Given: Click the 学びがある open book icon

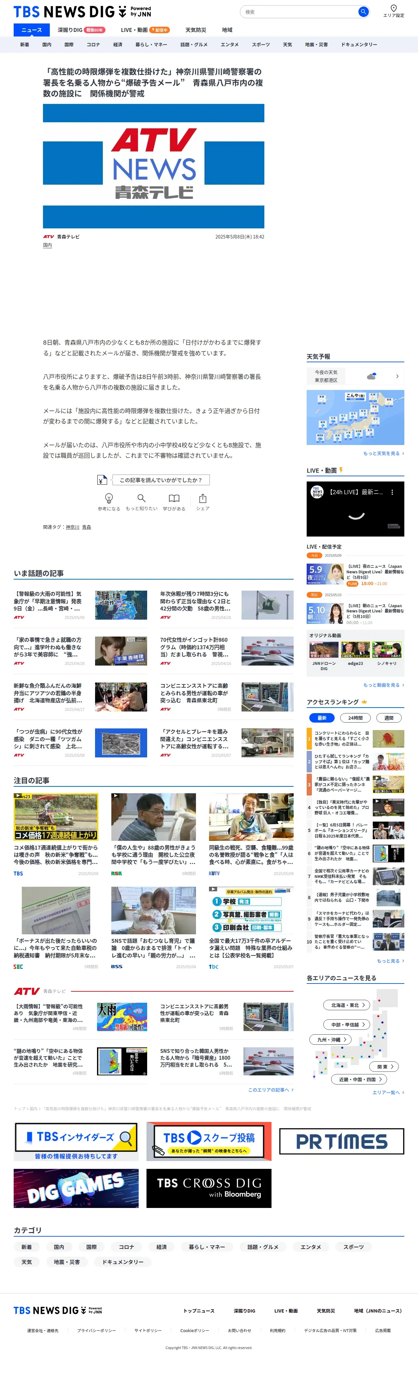Looking at the screenshot, I should (174, 498).
